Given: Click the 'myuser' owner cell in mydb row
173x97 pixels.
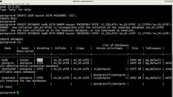Looking at the screenshot, I should (x=24, y=60).
